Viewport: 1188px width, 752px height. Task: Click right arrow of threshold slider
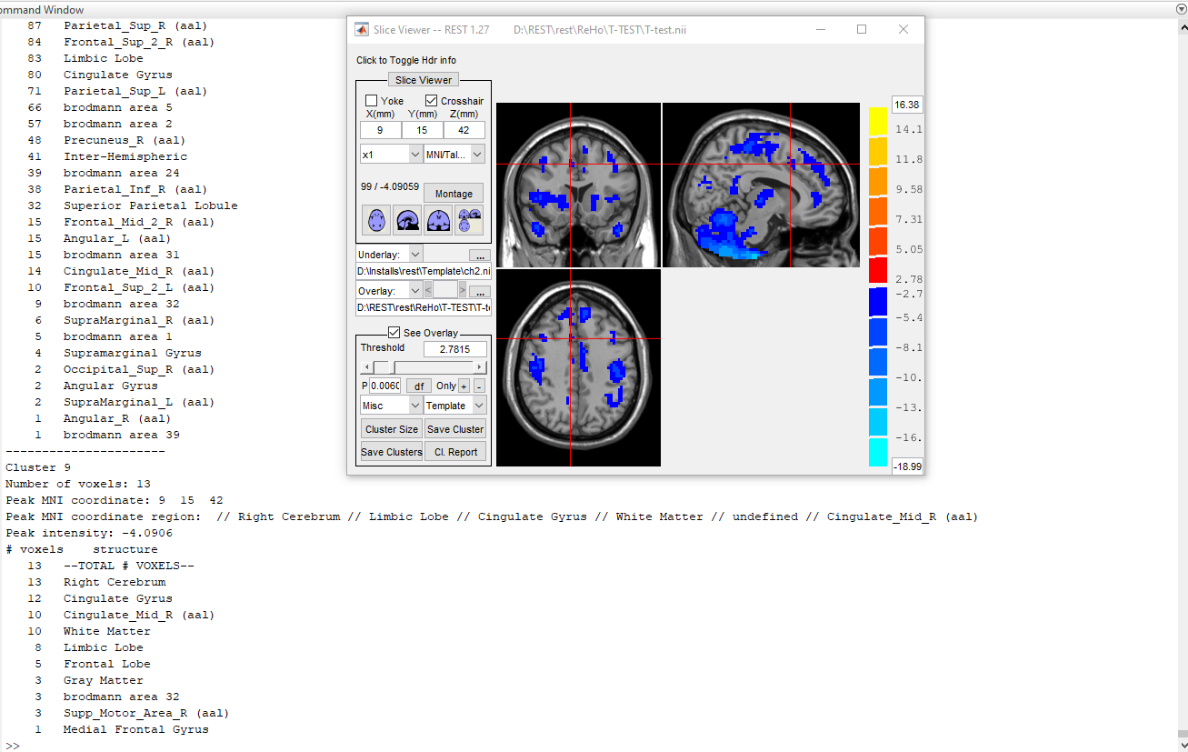click(481, 367)
